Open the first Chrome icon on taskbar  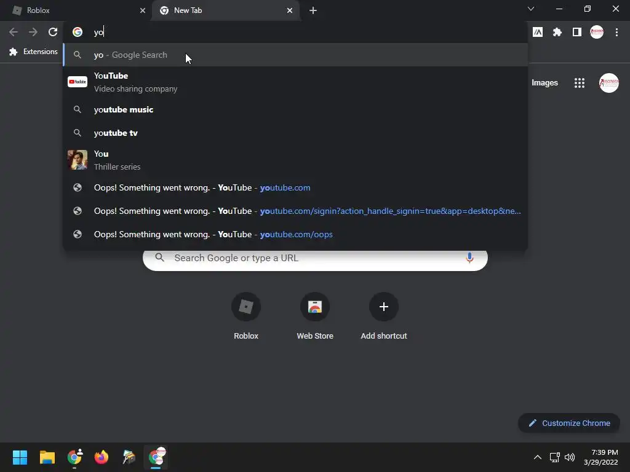pyautogui.click(x=74, y=457)
